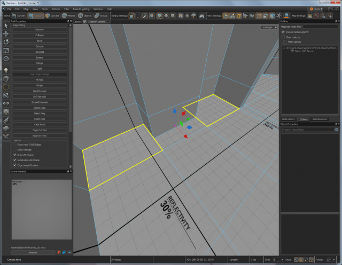Click Mapnode name filter input field
The image size is (342, 265).
[x=321, y=27]
